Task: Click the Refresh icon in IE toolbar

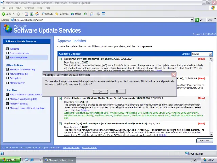Action: click(x=32, y=14)
